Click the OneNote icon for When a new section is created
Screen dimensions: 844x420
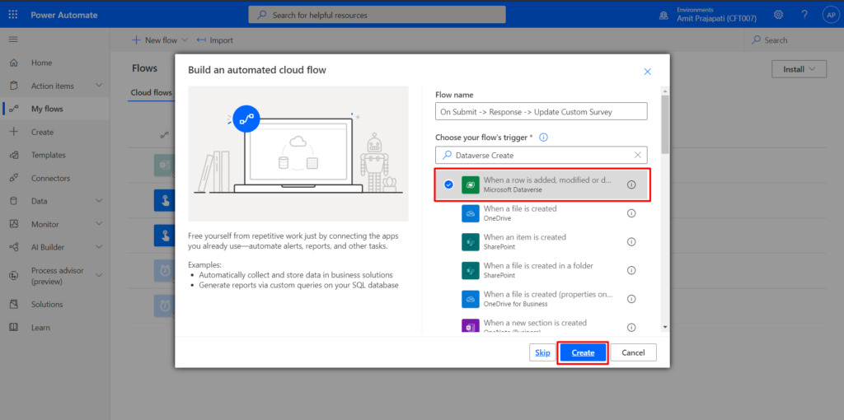(471, 326)
